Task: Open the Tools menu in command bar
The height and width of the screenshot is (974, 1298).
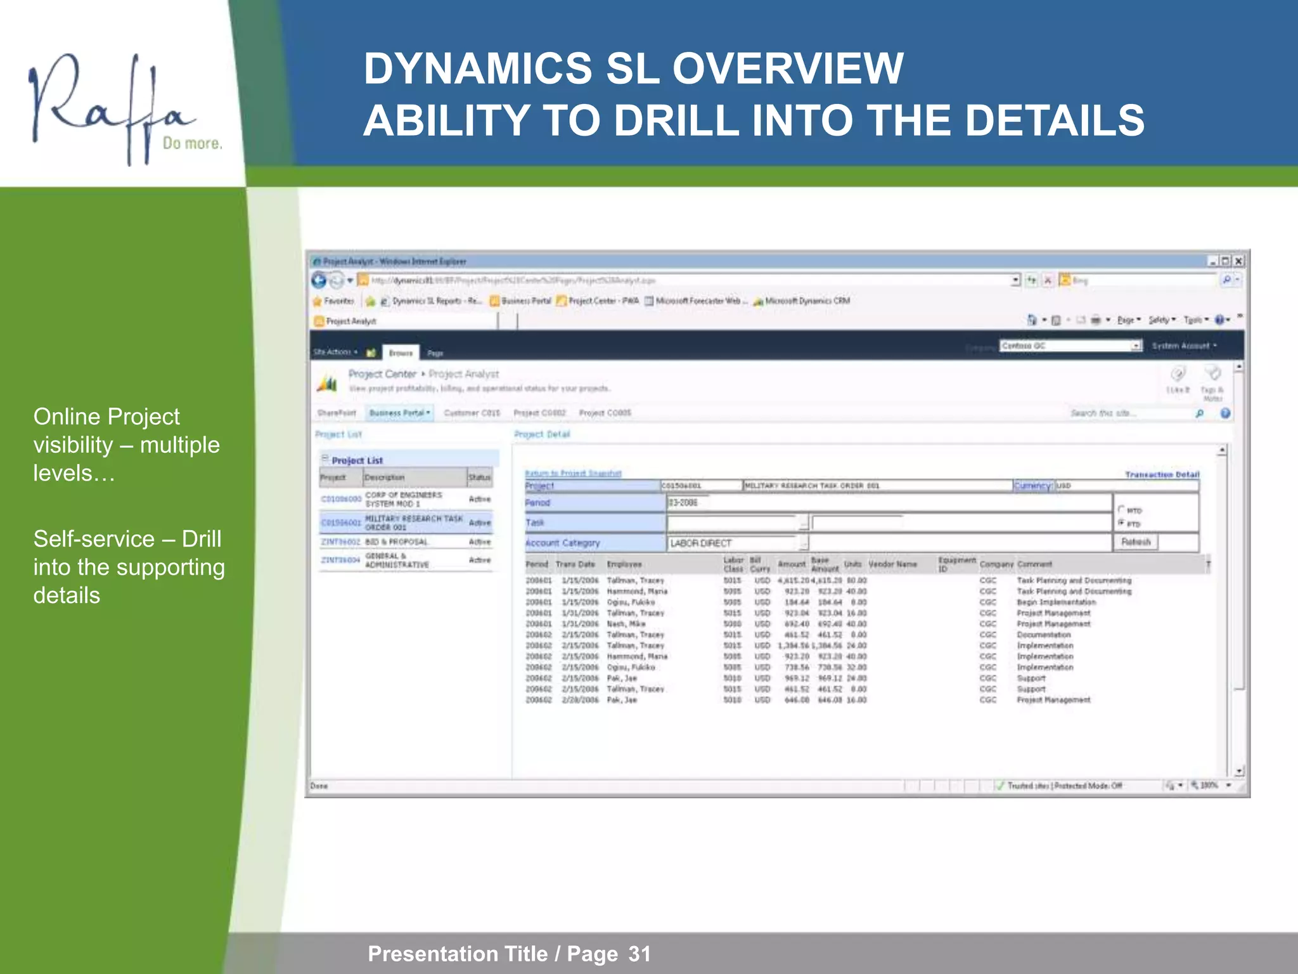Action: coord(1196,320)
